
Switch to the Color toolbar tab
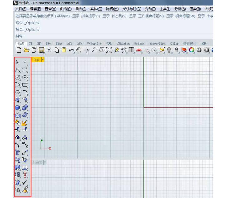174,44
